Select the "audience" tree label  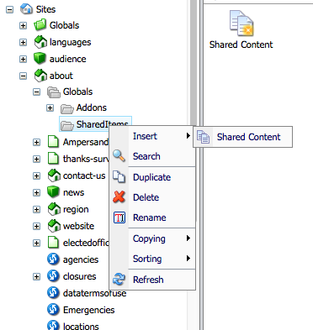click(x=67, y=59)
